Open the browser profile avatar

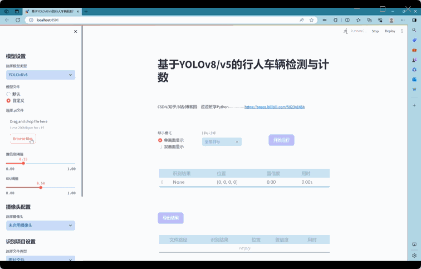coord(391,20)
